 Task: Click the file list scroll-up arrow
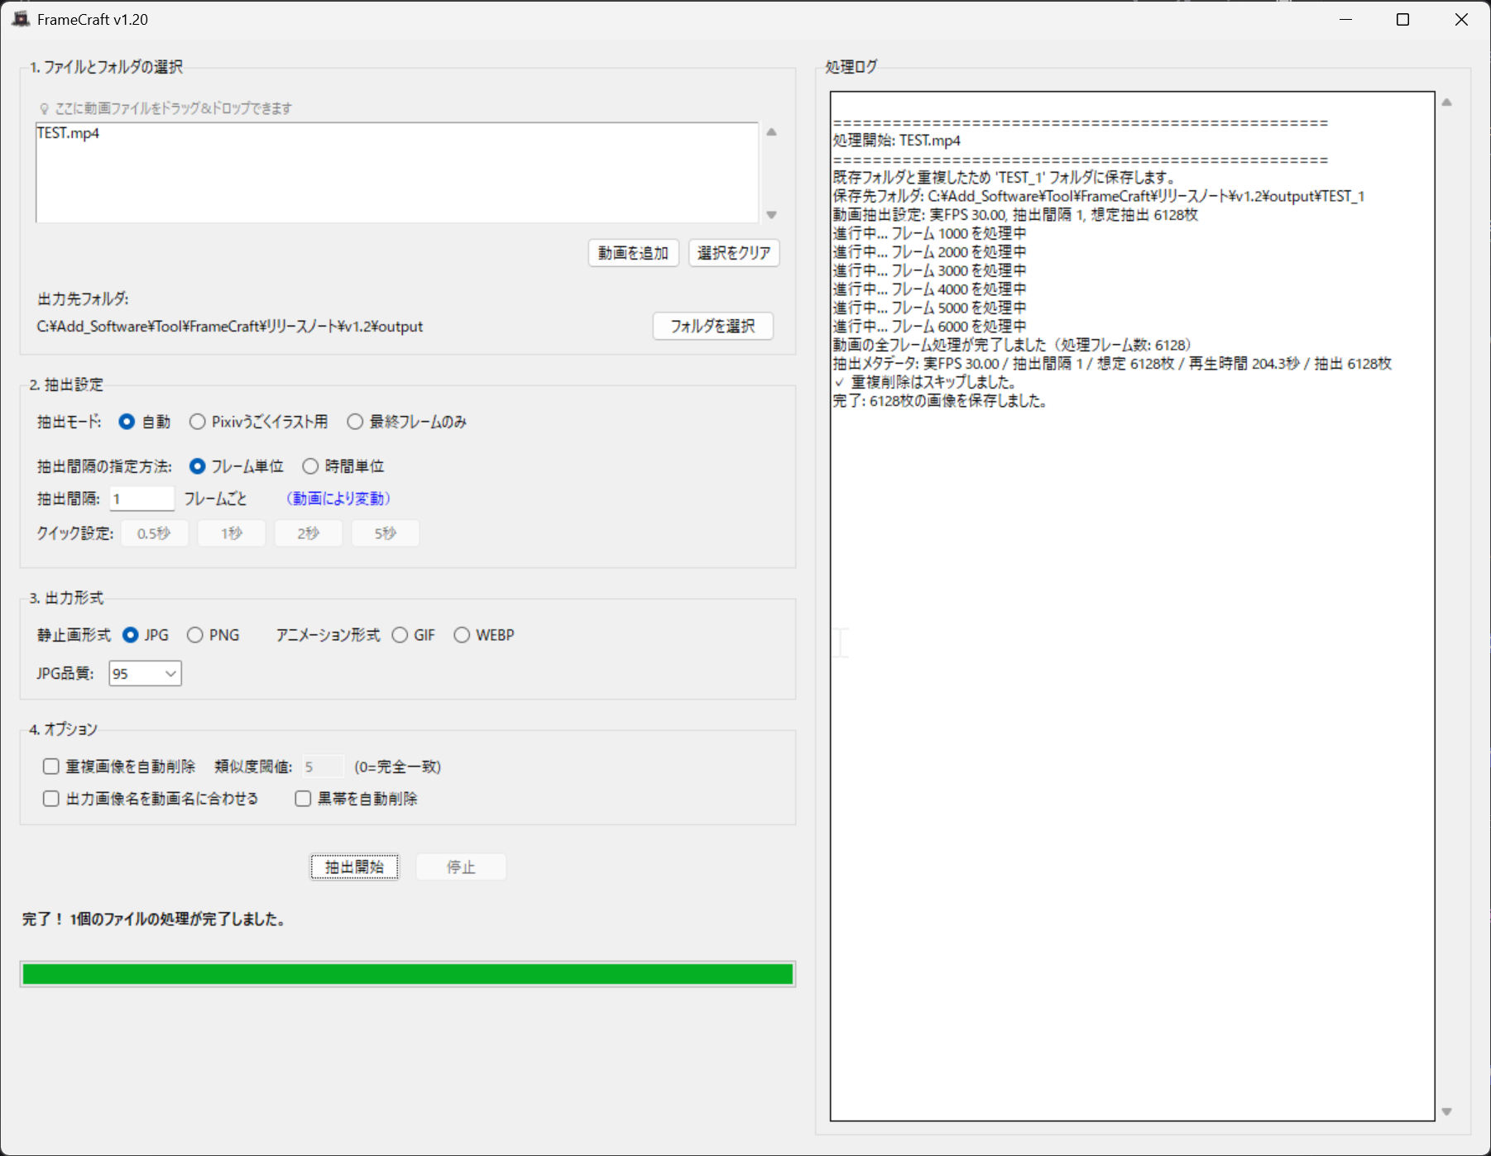tap(771, 132)
